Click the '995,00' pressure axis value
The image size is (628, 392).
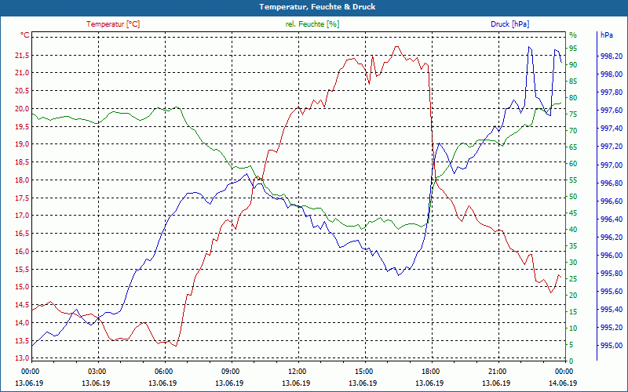click(x=612, y=346)
